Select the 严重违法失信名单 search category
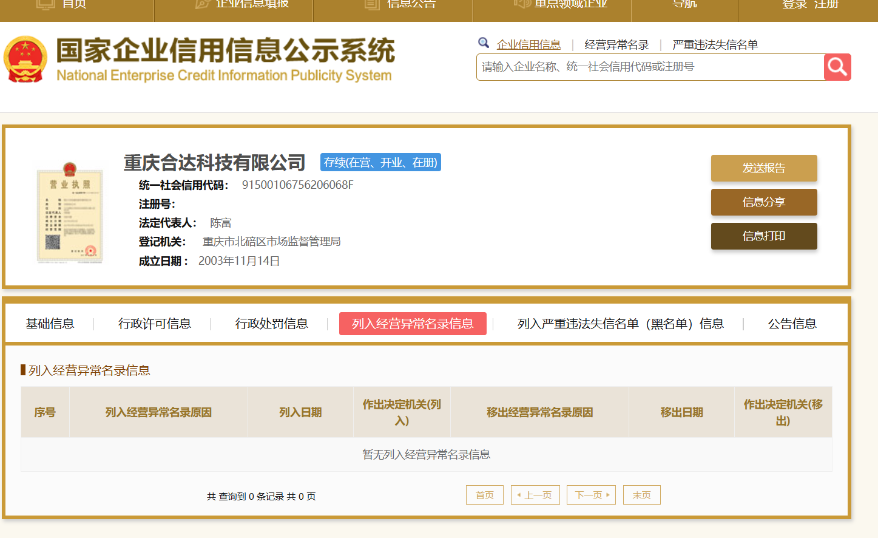Screen dimensions: 878x538 click(x=715, y=44)
